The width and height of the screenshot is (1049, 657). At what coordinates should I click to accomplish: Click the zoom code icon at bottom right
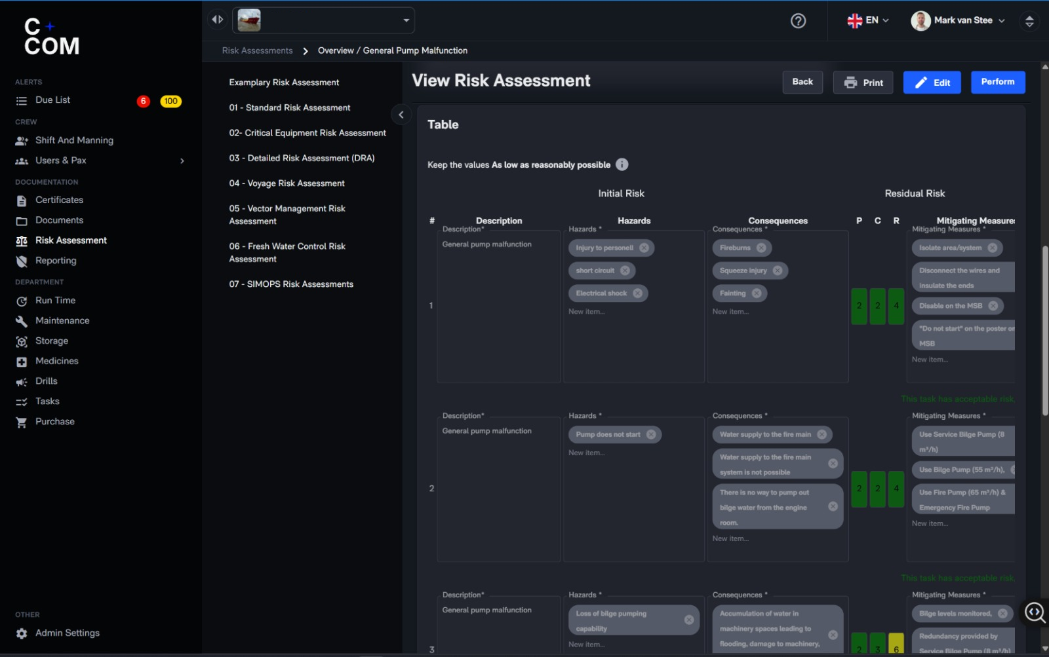pos(1035,612)
